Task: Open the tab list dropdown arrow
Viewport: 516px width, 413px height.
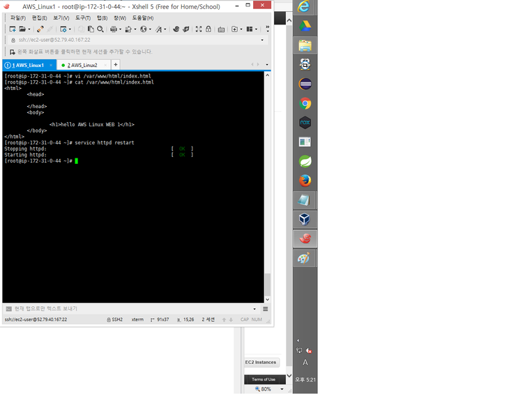Action: tap(267, 65)
